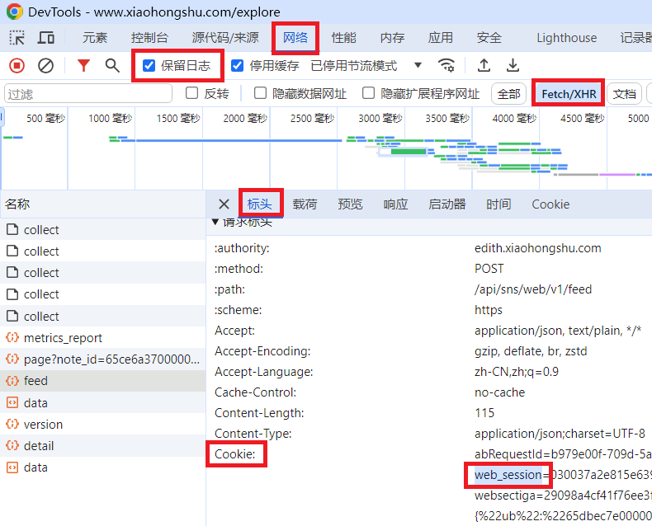Switch to the 源代码/来源 tab
Screen dimensions: 652x526
point(225,38)
